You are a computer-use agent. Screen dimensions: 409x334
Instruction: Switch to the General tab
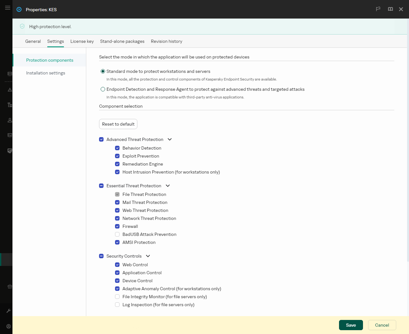33,41
